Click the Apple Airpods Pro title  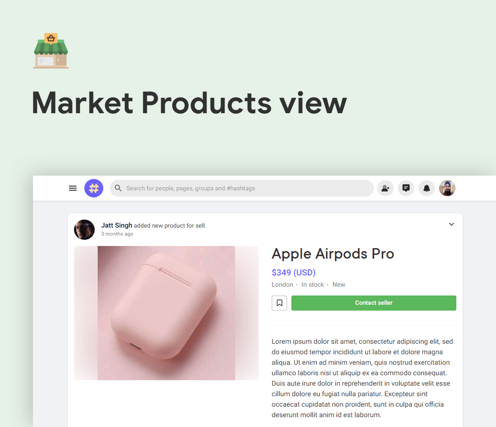click(x=333, y=254)
